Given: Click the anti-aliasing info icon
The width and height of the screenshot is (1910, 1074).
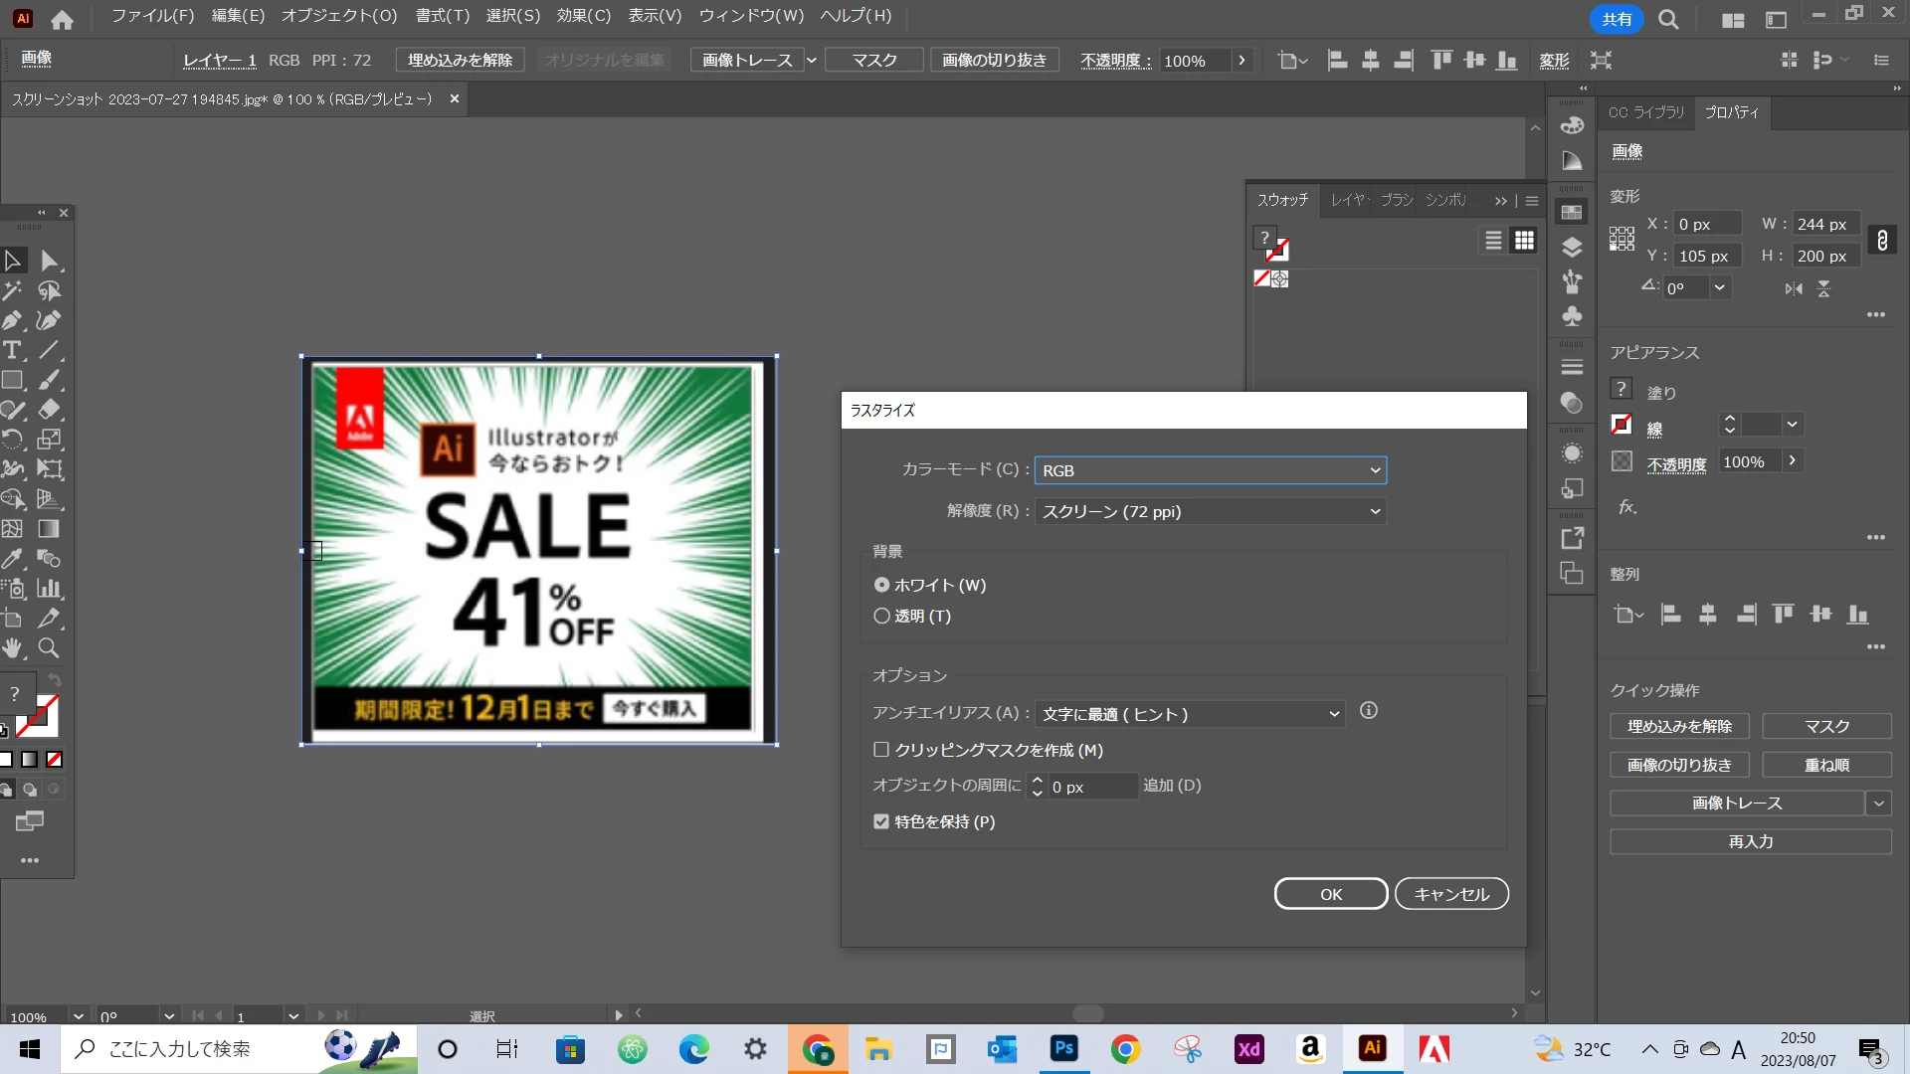Looking at the screenshot, I should pyautogui.click(x=1369, y=711).
